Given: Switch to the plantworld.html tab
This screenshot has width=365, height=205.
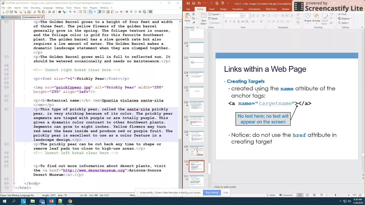Looking at the screenshot, I should (10, 17).
